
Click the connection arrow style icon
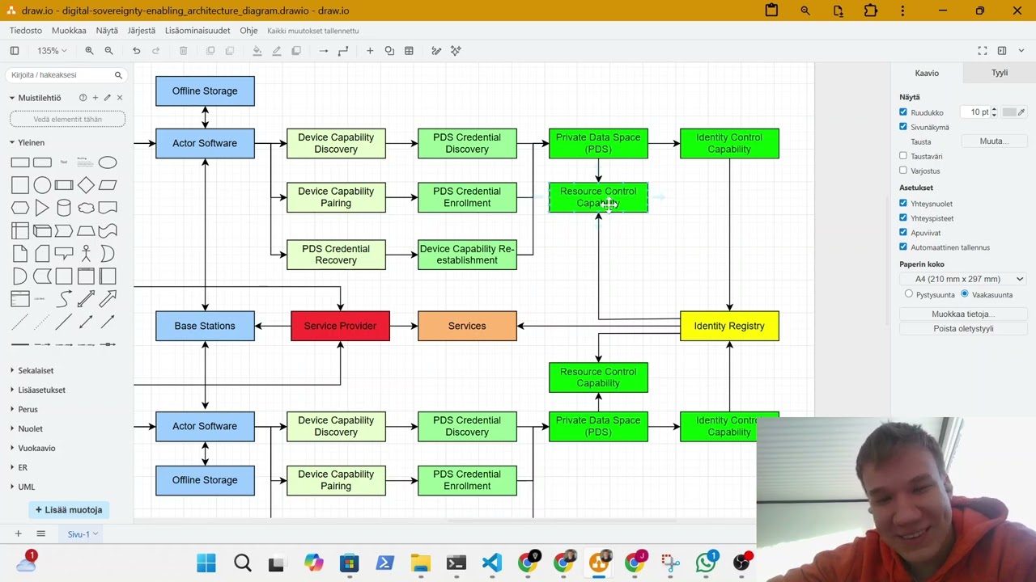[324, 51]
